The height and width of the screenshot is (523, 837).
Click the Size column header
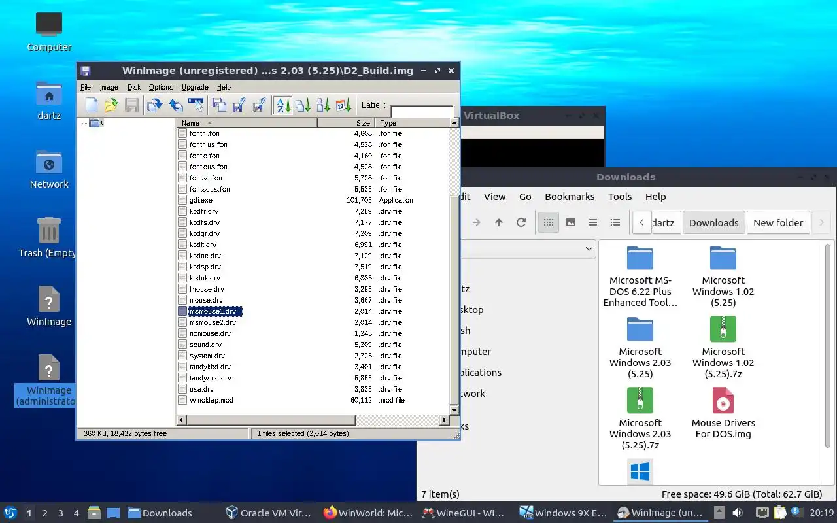[x=346, y=123]
